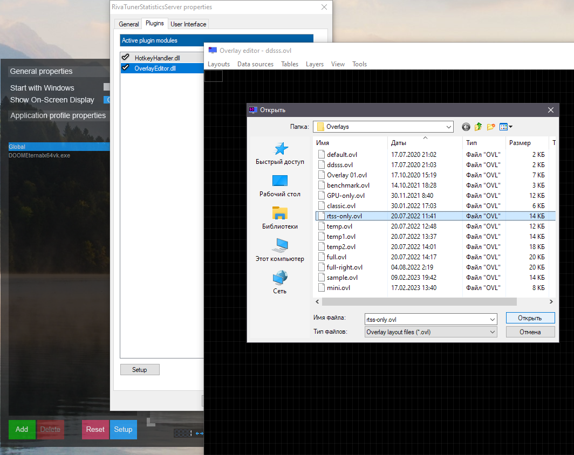574x455 pixels.
Task: Open the Layers menu
Action: (315, 64)
